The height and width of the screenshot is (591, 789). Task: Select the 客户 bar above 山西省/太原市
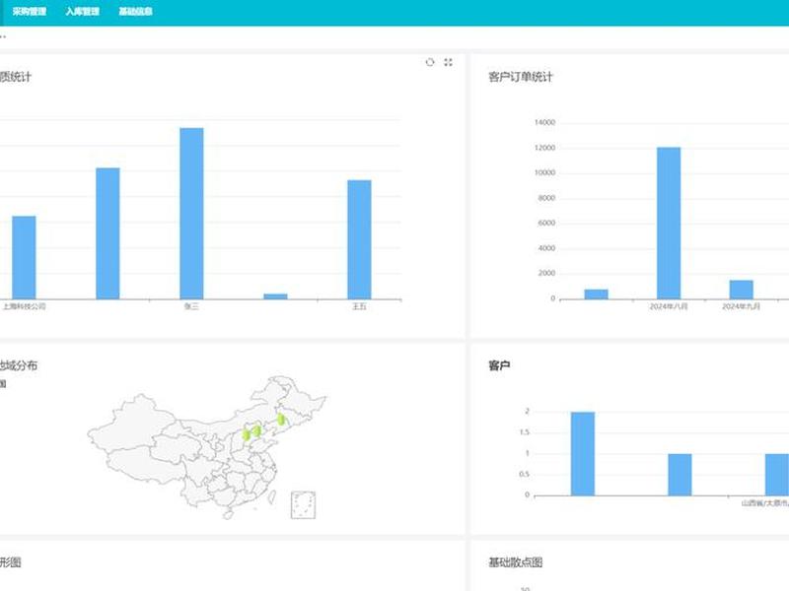(x=777, y=475)
